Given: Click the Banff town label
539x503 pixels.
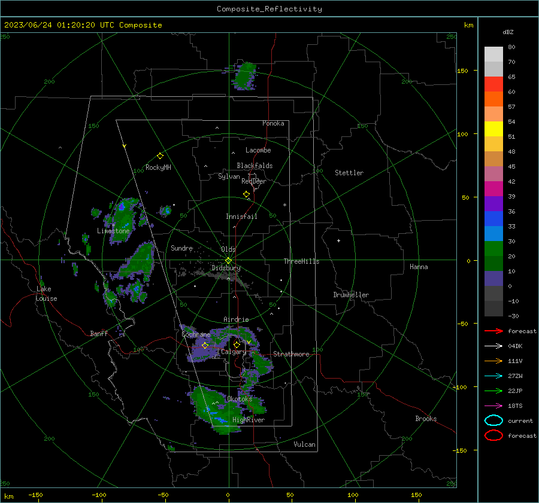Looking at the screenshot, I should (x=99, y=333).
